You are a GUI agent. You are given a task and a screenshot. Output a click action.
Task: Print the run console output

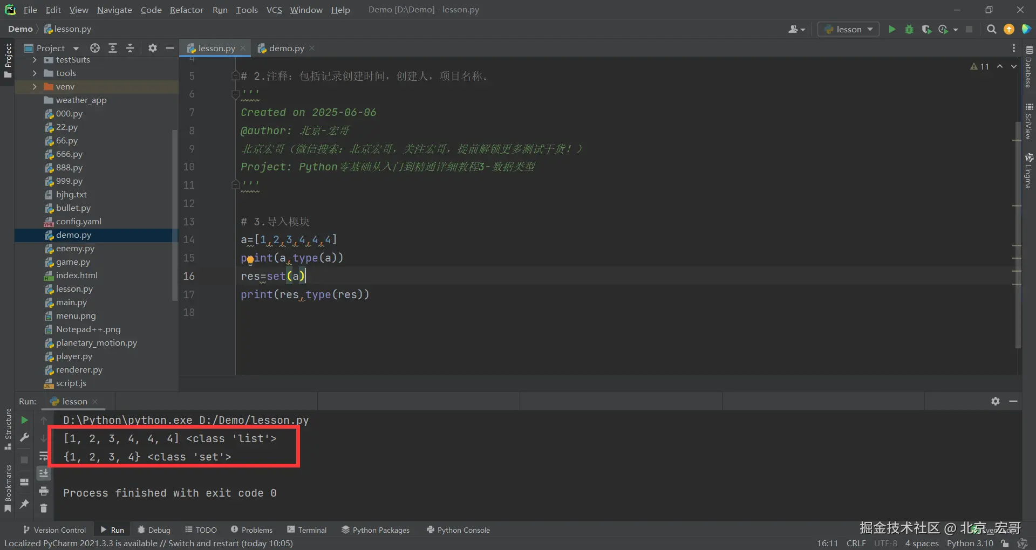point(44,491)
